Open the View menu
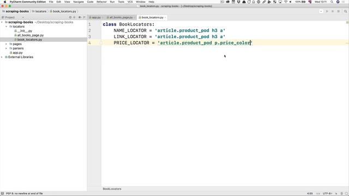This screenshot has width=349, height=196. point(67,2)
